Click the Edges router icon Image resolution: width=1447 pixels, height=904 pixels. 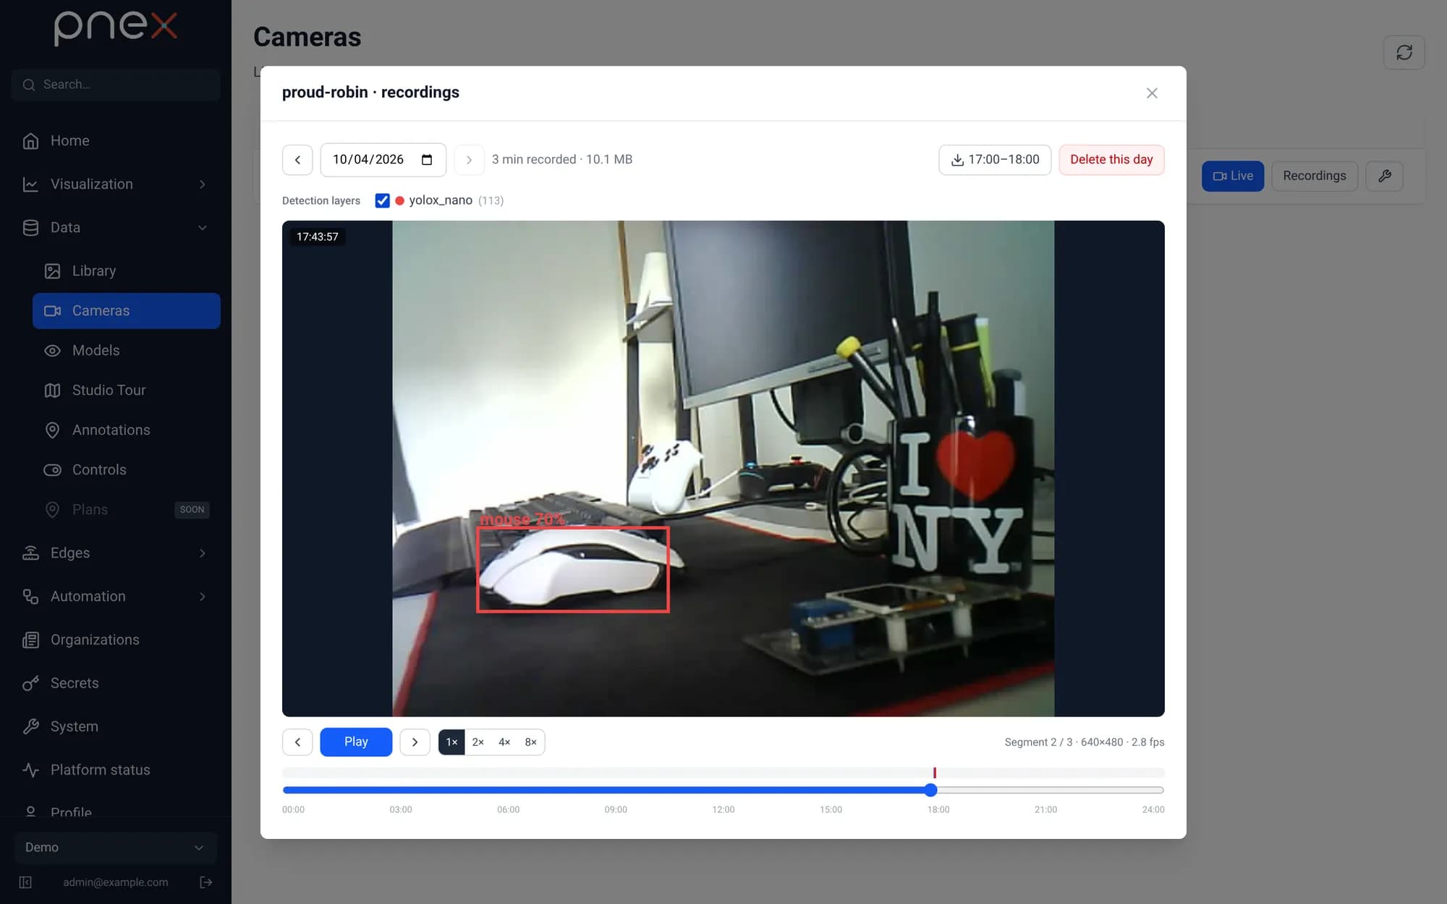30,553
